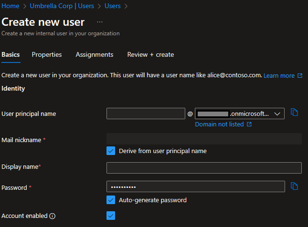The image size is (308, 227).
Task: Open the Assignments tab
Action: point(95,54)
